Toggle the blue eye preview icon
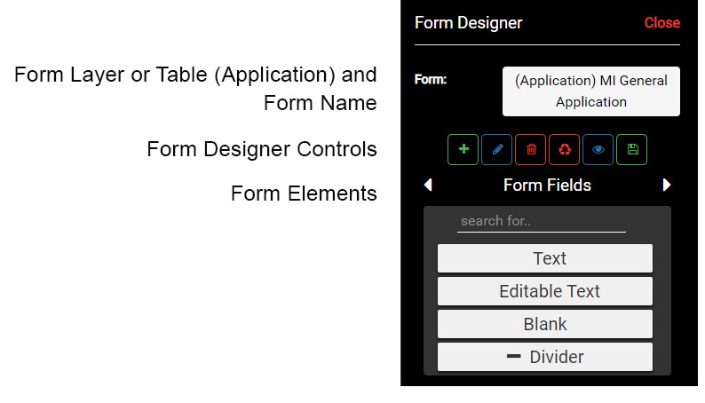Viewport: 705px width, 403px height. point(598,150)
